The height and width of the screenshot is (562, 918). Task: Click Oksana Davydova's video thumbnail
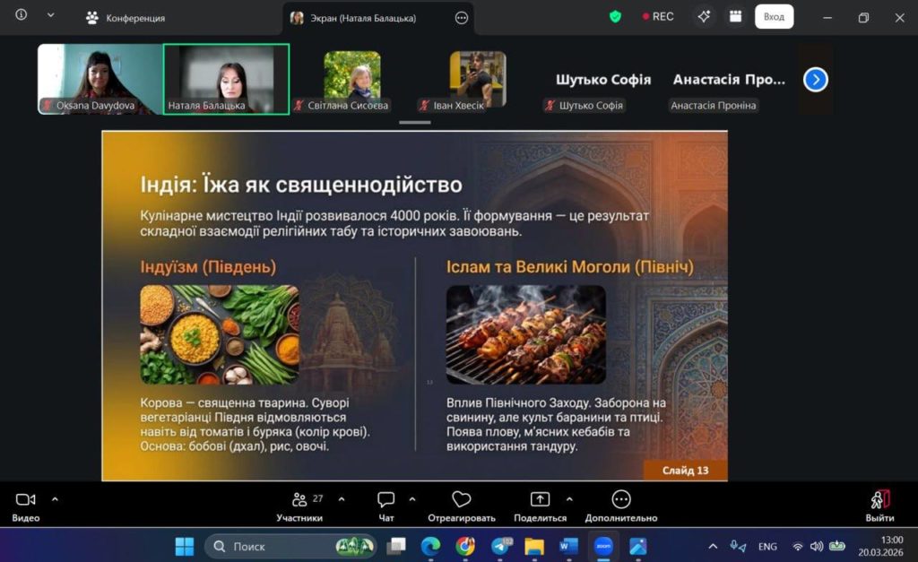100,79
